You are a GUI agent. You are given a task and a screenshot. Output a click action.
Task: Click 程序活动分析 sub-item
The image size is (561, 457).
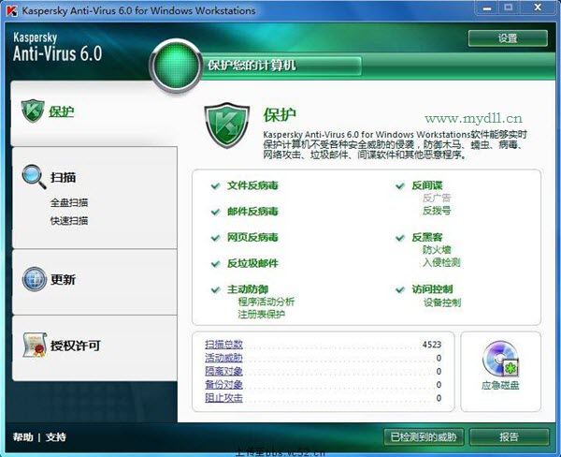point(266,302)
